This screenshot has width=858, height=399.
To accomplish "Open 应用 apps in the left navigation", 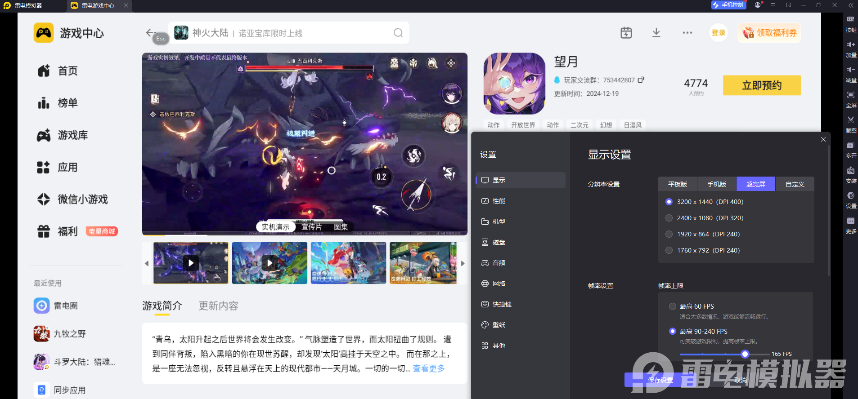I will click(x=58, y=168).
